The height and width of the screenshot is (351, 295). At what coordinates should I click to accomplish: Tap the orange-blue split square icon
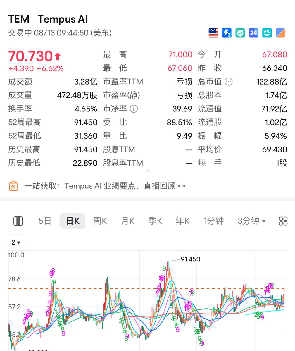280,33
